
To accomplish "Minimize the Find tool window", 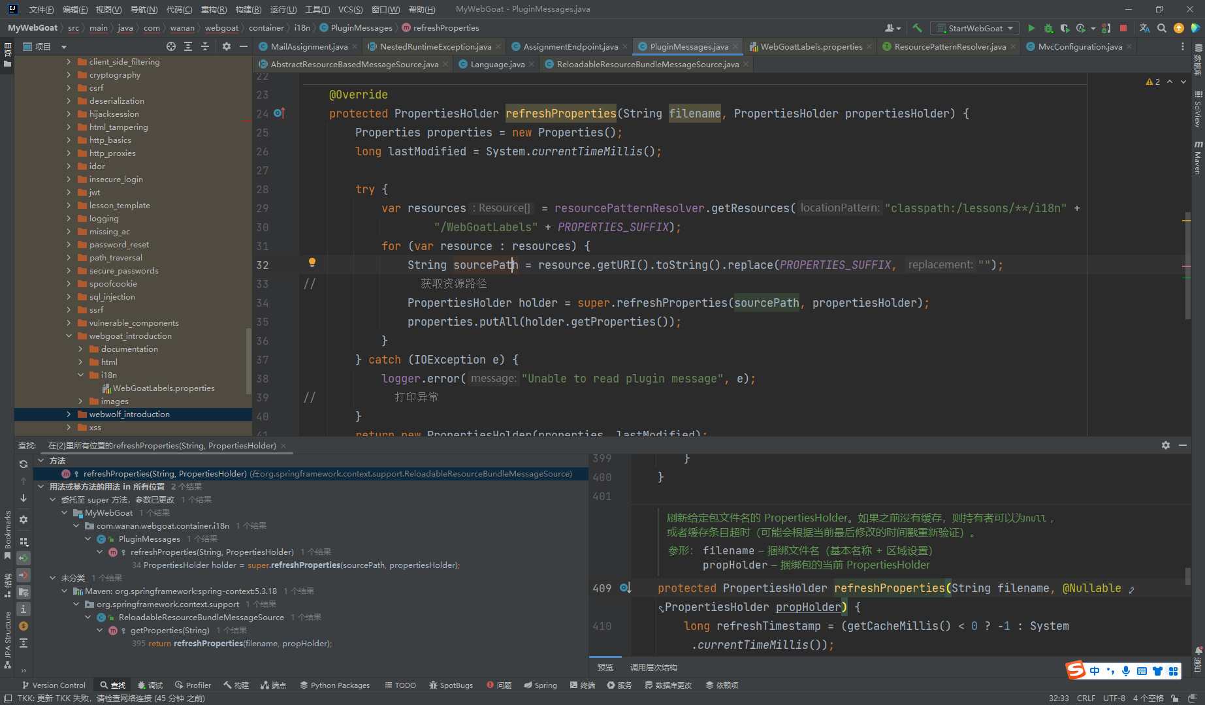I will pyautogui.click(x=1183, y=445).
